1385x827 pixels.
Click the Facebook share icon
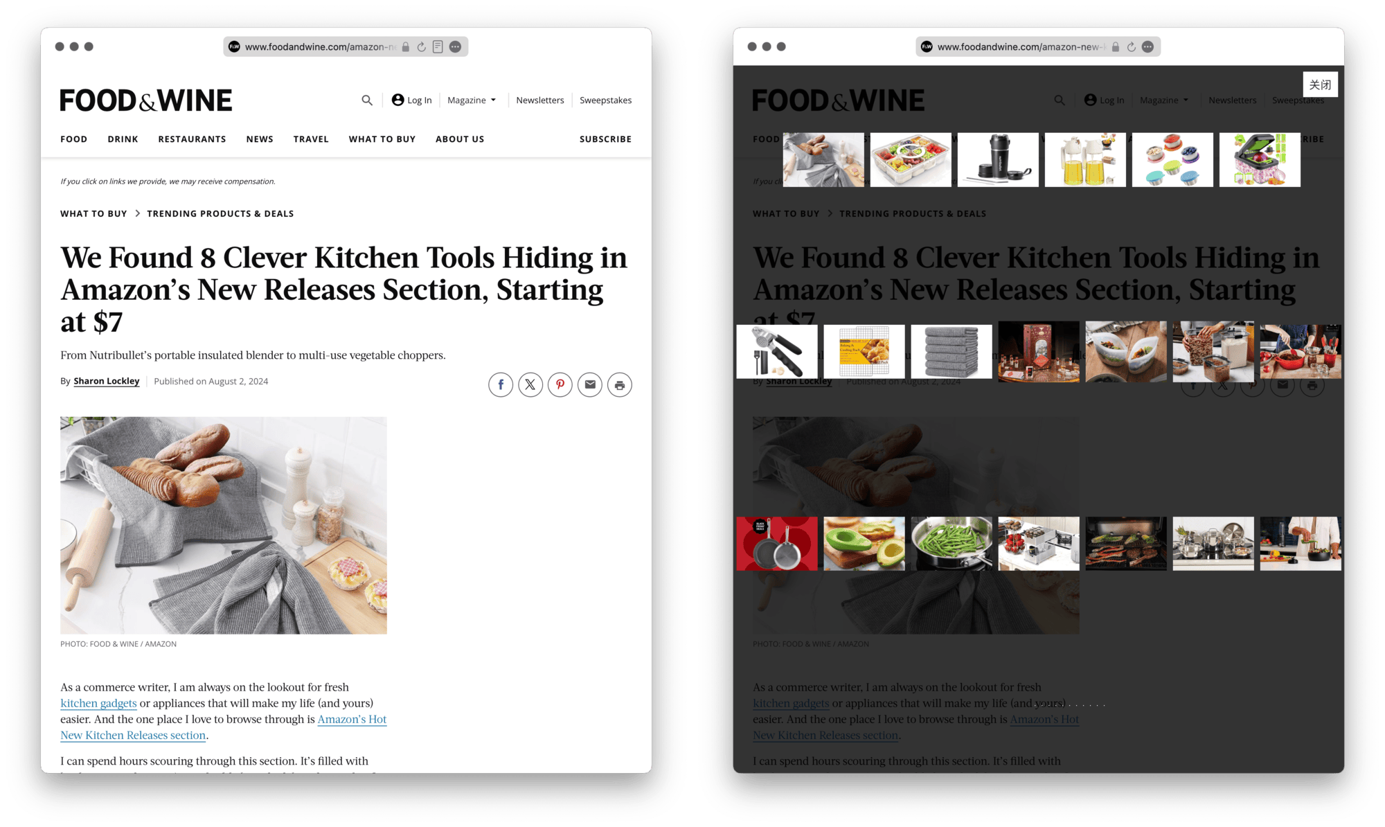click(501, 384)
